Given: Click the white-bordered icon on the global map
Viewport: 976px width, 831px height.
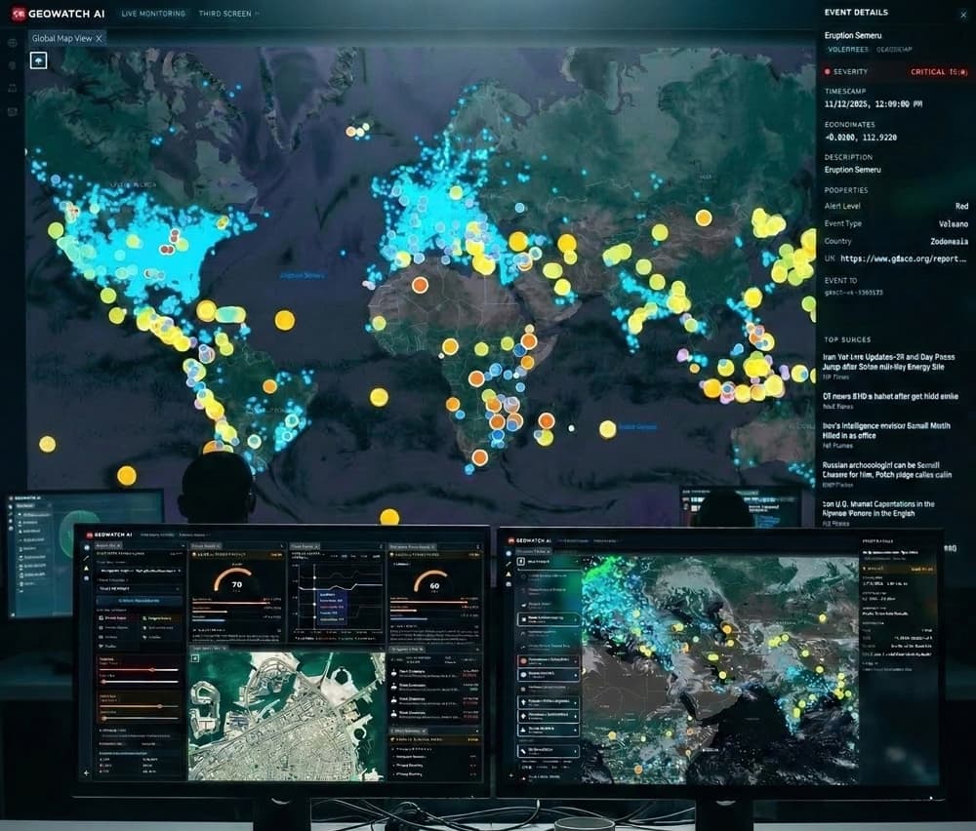Looking at the screenshot, I should coord(39,60).
